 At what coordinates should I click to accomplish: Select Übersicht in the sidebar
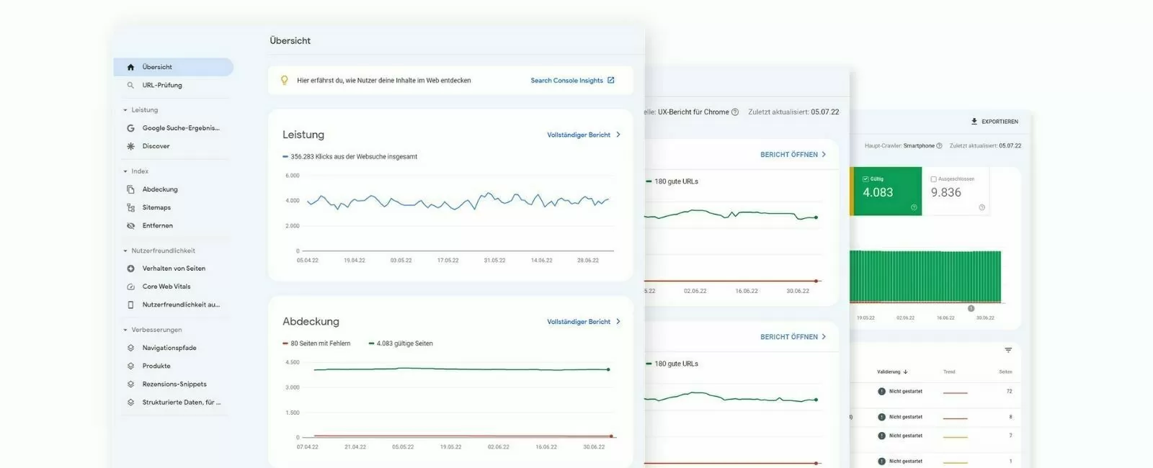(173, 67)
